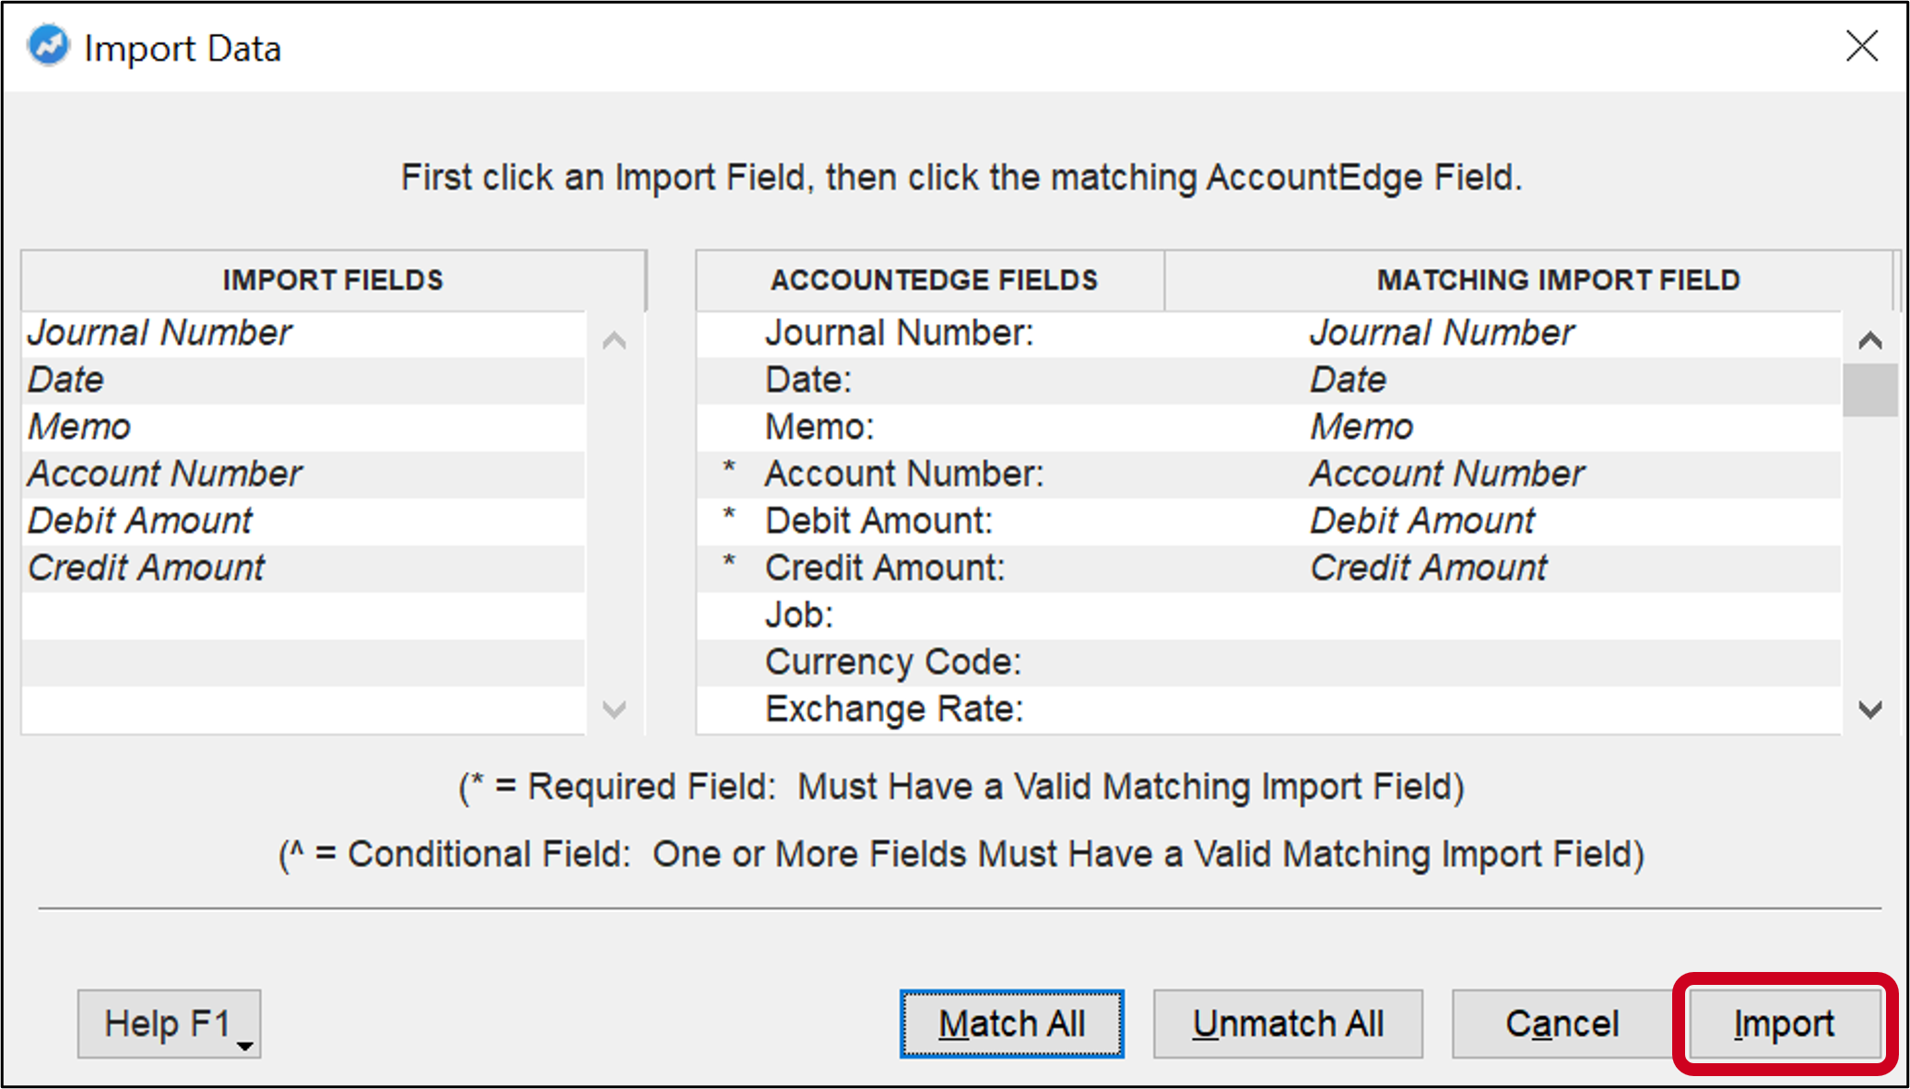The width and height of the screenshot is (1910, 1089).
Task: Cancel the import dialog
Action: tap(1561, 1023)
